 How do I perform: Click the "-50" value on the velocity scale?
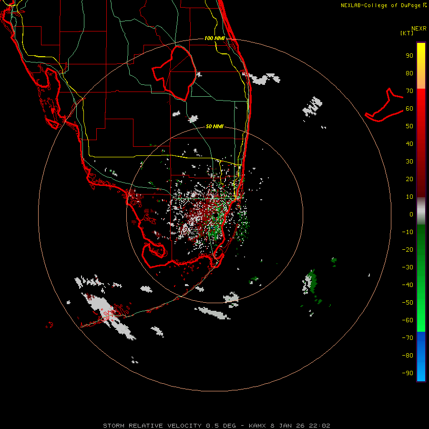[408, 303]
